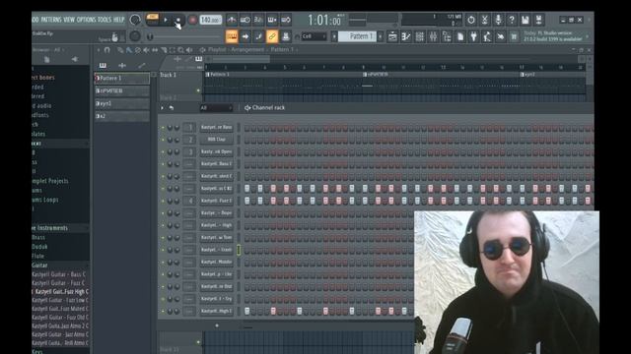Click the microphone one-click recording icon
Viewport: 631px width, 354px height.
coord(498,20)
